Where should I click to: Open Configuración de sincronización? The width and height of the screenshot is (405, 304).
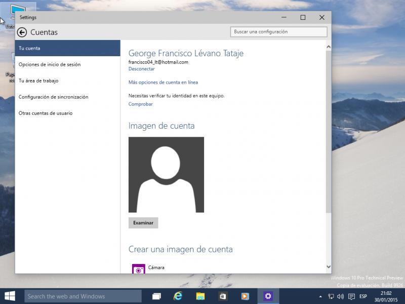(68, 97)
